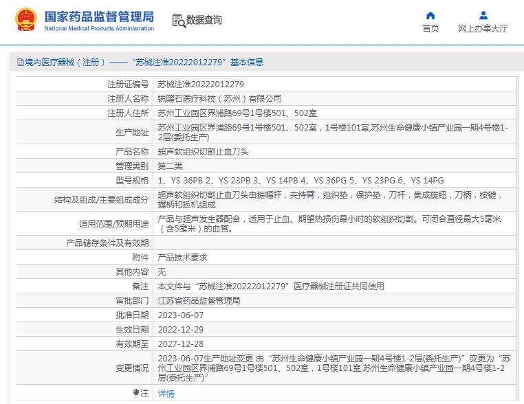Image resolution: width=524 pixels, height=404 pixels.
Task: Click the national emblem logo
Action: [x=25, y=21]
